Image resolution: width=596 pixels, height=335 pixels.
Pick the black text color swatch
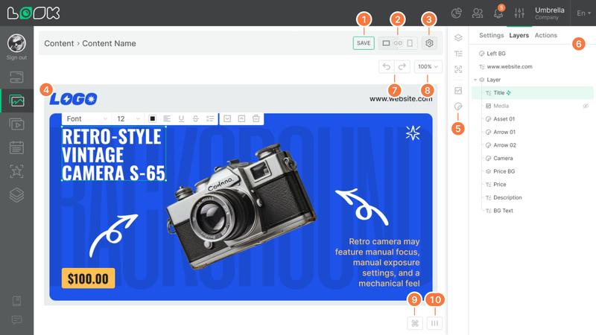click(153, 119)
